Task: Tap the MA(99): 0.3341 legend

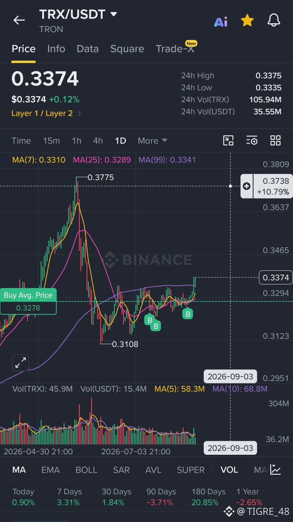Action: (x=167, y=160)
